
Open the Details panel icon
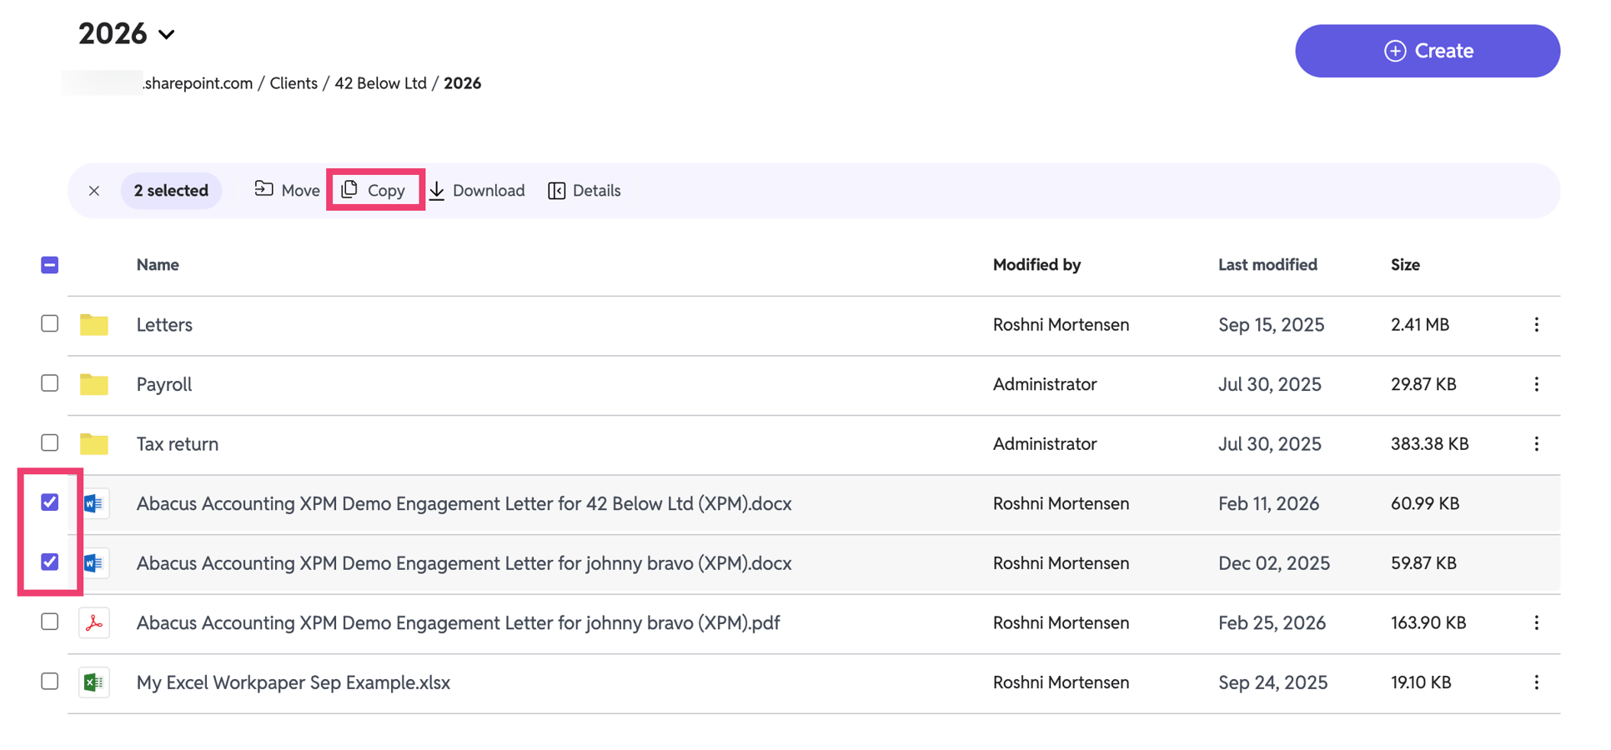(556, 190)
